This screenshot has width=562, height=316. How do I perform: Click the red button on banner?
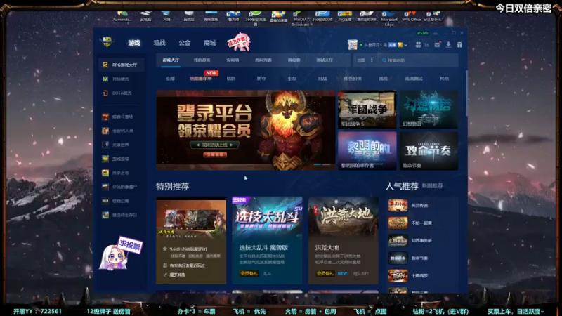click(x=215, y=154)
